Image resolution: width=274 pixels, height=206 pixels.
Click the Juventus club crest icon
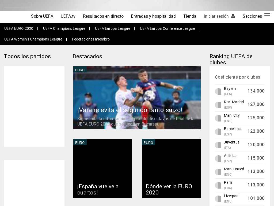click(x=218, y=145)
